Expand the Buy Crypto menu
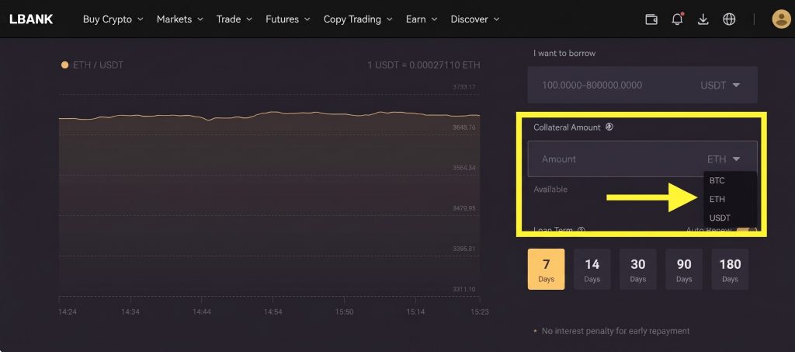This screenshot has height=352, width=795. [113, 19]
